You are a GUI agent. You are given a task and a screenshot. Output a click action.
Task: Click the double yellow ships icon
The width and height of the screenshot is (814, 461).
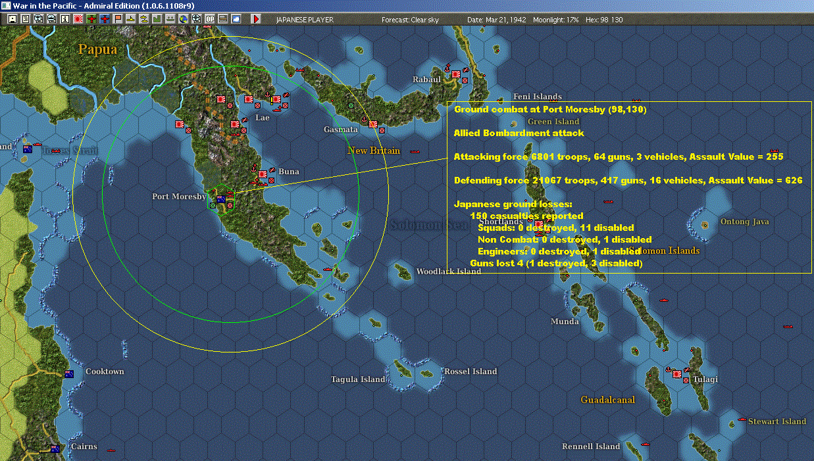coord(144,19)
